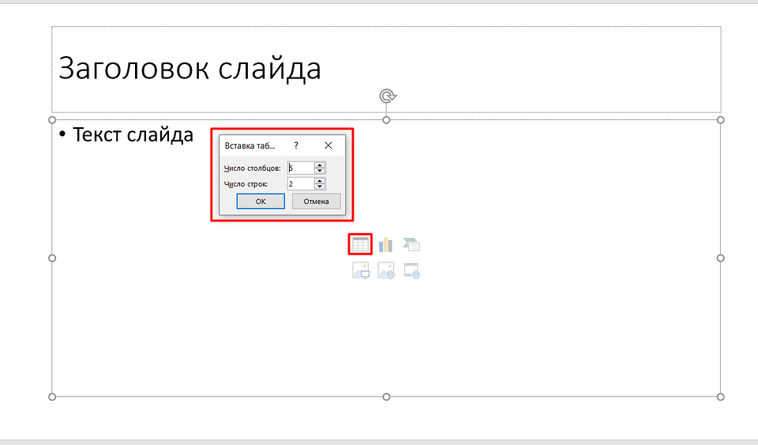758x445 pixels.
Task: Increase the number of rows with up arrow
Action: point(320,181)
